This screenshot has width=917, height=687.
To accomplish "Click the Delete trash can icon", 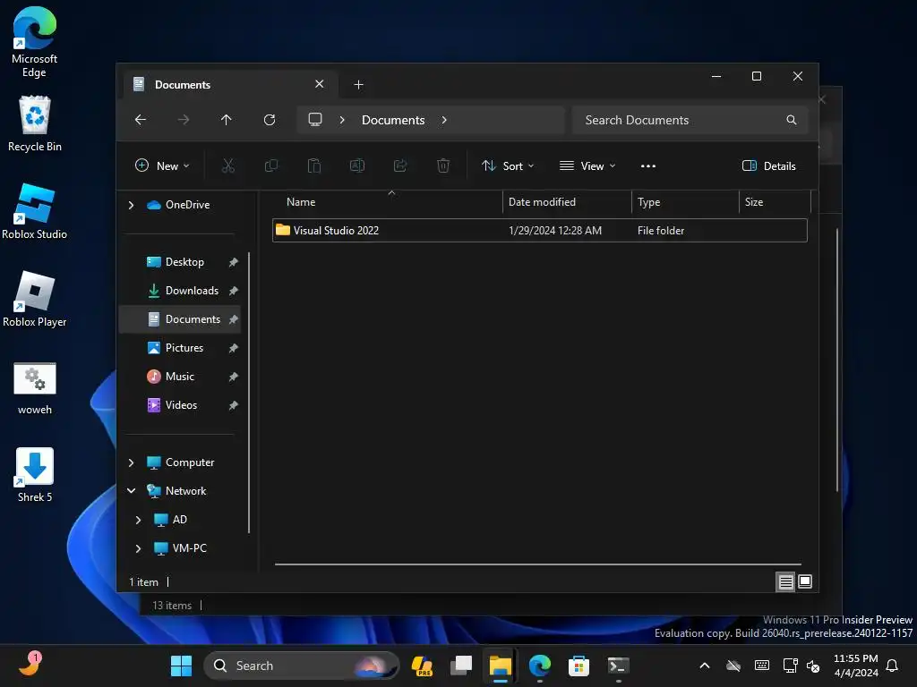I will pyautogui.click(x=443, y=165).
